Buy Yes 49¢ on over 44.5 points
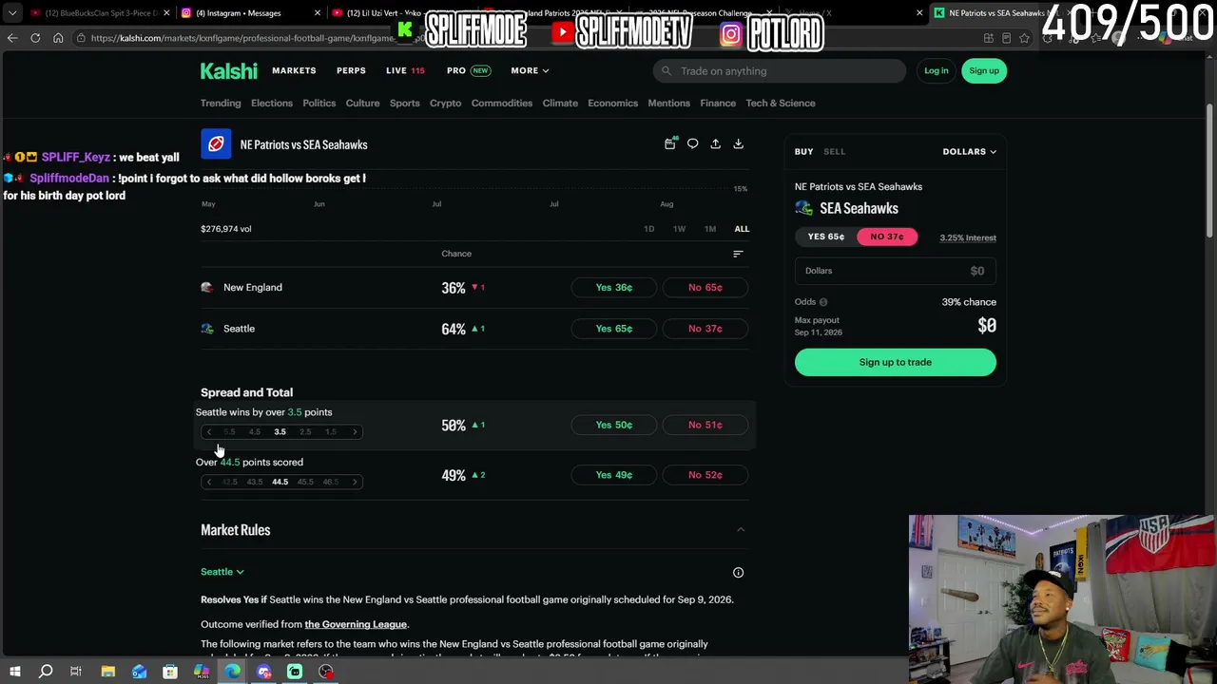Screen dimensions: 1217x684 click(x=614, y=475)
